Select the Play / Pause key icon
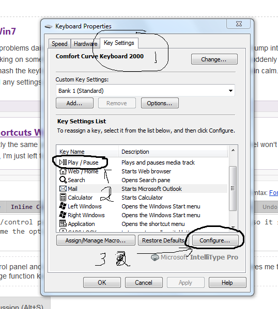The image size is (278, 309). (63, 162)
